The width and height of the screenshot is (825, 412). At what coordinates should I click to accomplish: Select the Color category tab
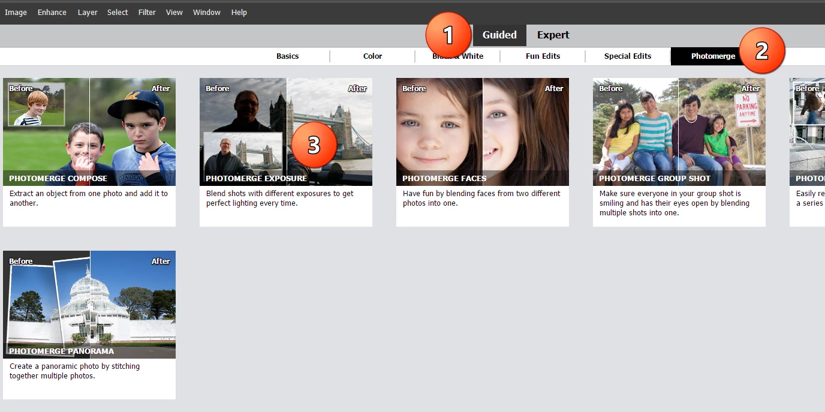click(372, 56)
